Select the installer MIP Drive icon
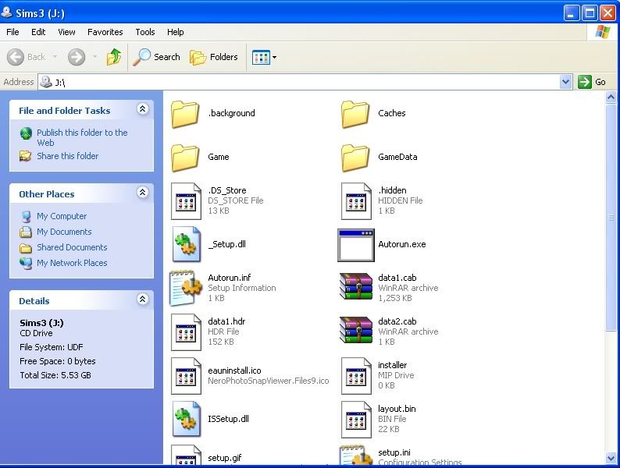The height and width of the screenshot is (468, 620). [x=356, y=376]
